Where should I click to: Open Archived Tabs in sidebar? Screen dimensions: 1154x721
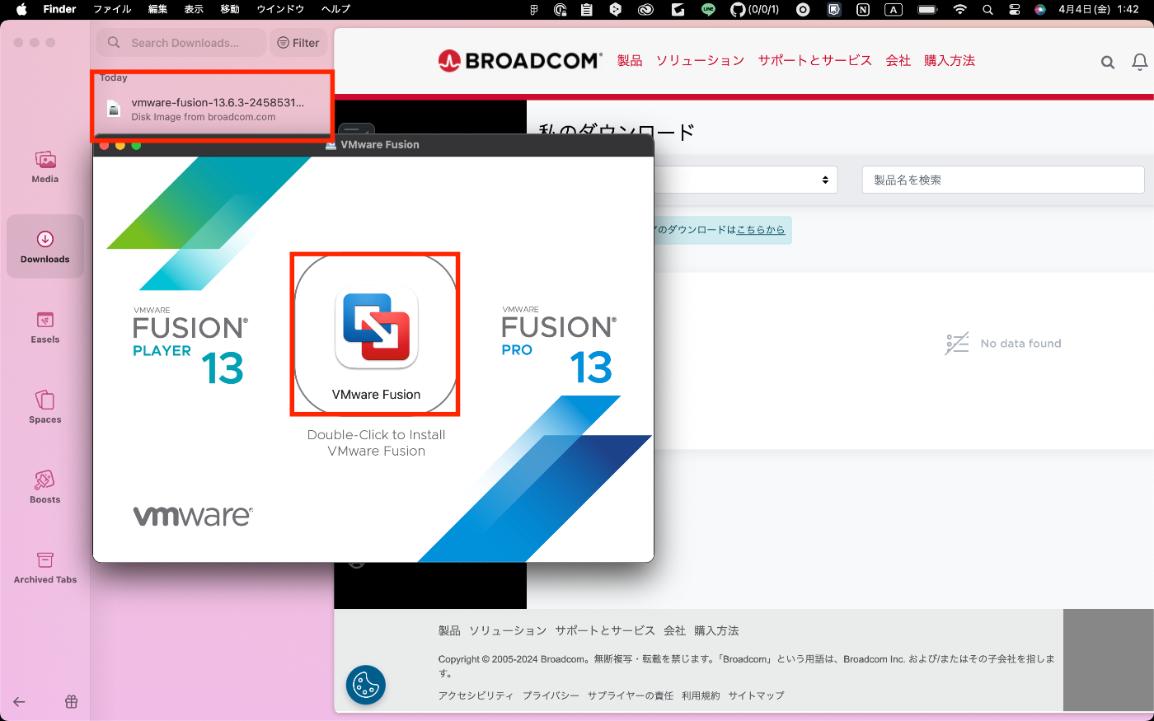pyautogui.click(x=45, y=567)
